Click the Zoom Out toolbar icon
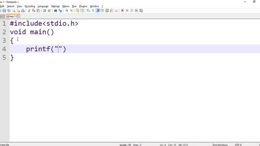The image size is (260, 146). (71, 11)
